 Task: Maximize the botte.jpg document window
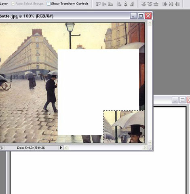coord(141,16)
